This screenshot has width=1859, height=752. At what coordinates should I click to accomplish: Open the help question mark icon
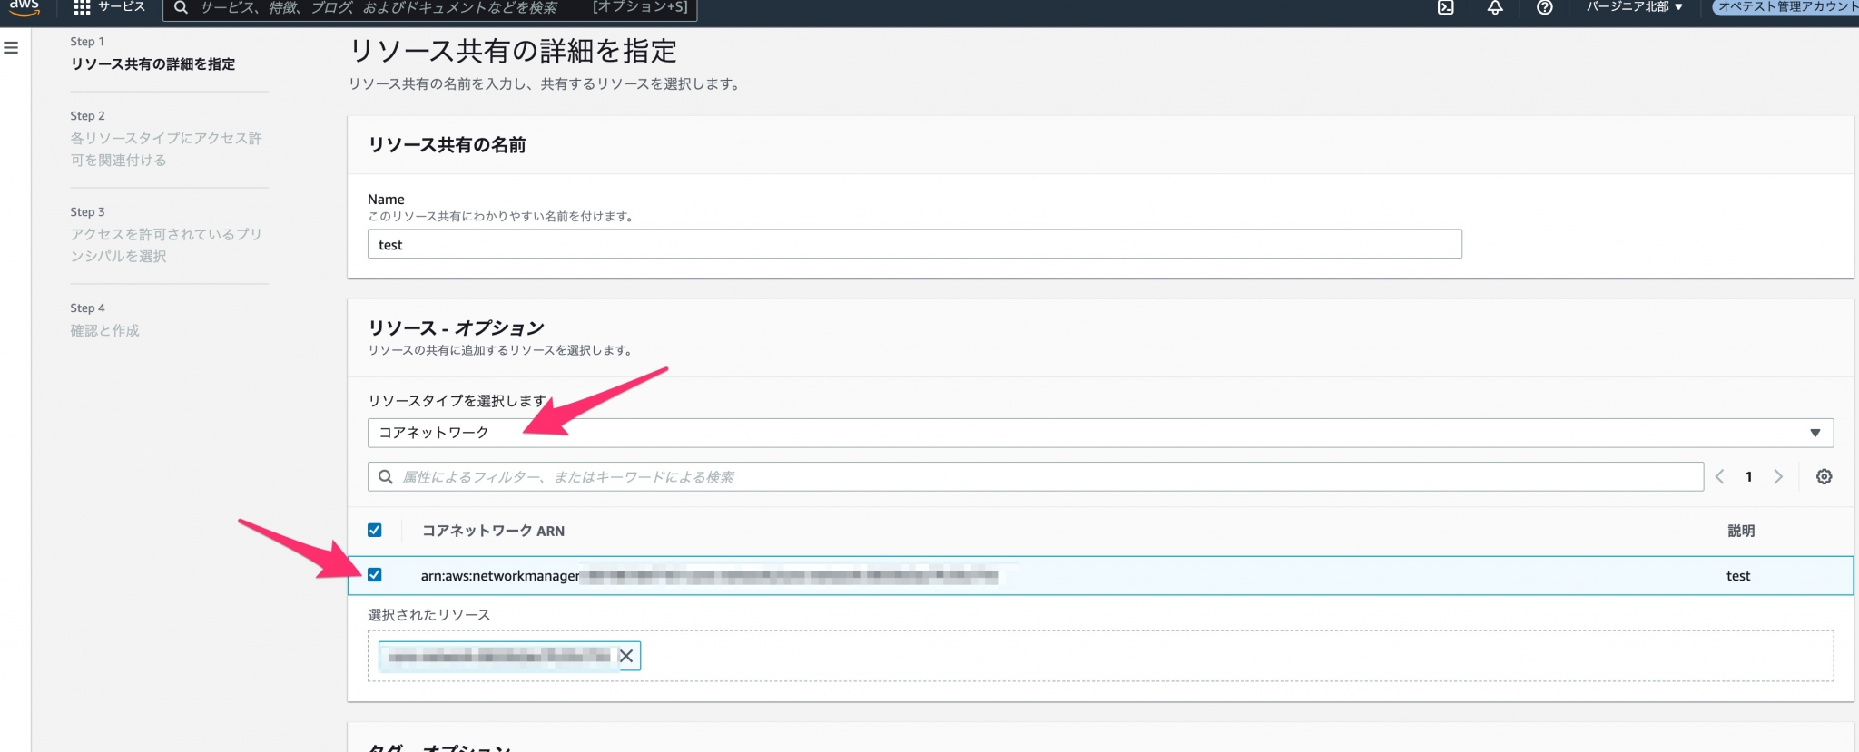(1544, 7)
